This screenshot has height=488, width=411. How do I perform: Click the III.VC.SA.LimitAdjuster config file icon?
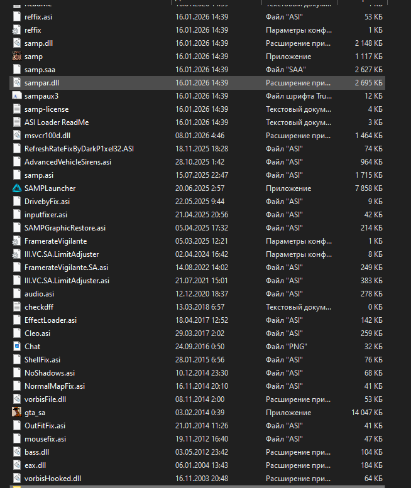(x=17, y=254)
